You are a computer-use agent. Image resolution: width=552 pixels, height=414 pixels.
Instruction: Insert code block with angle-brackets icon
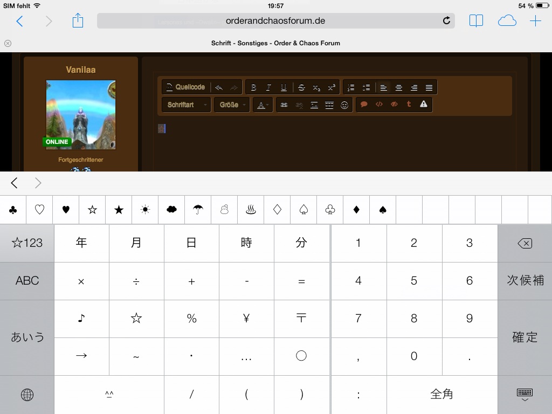[x=379, y=105]
